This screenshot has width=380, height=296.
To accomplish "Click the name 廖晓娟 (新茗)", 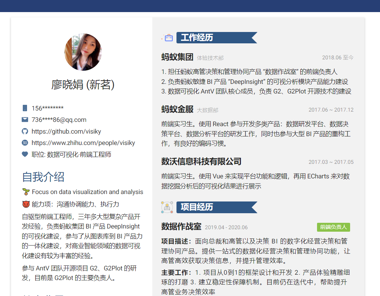I will (83, 85).
